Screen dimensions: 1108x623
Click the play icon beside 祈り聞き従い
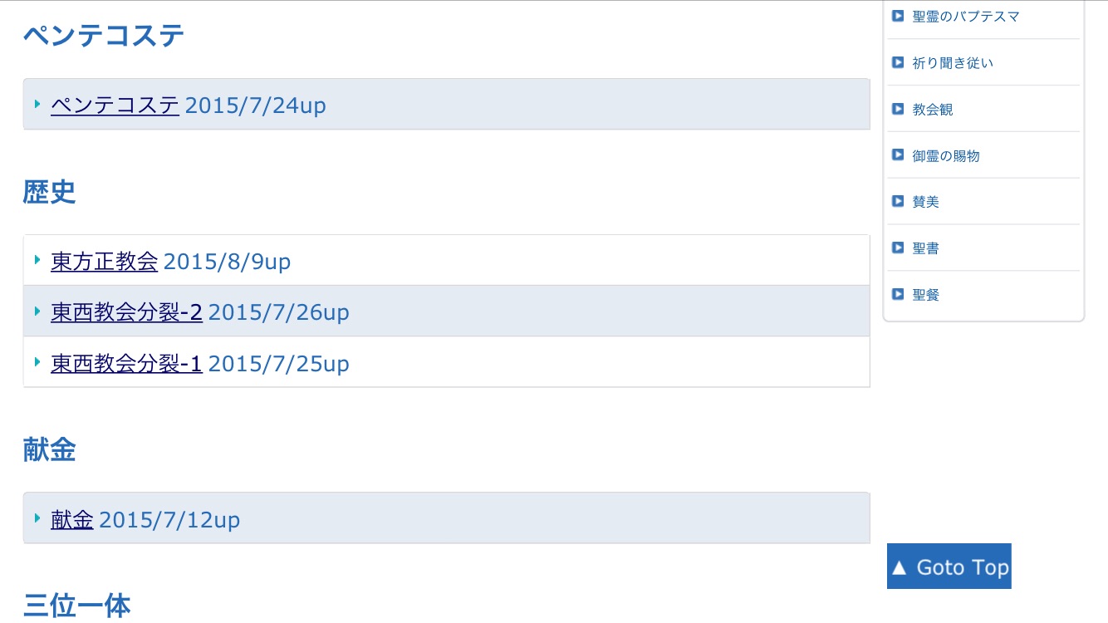[x=897, y=62]
